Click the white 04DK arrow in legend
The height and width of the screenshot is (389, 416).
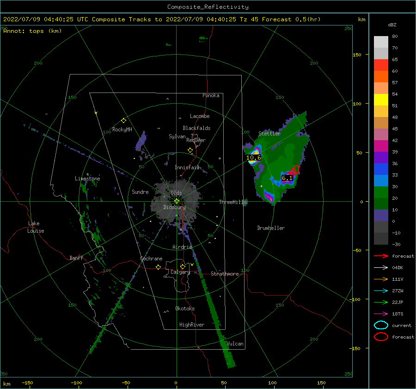[x=381, y=267]
